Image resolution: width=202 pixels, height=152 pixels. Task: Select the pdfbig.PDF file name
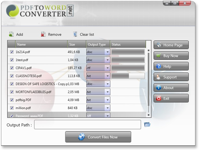pos(23,100)
